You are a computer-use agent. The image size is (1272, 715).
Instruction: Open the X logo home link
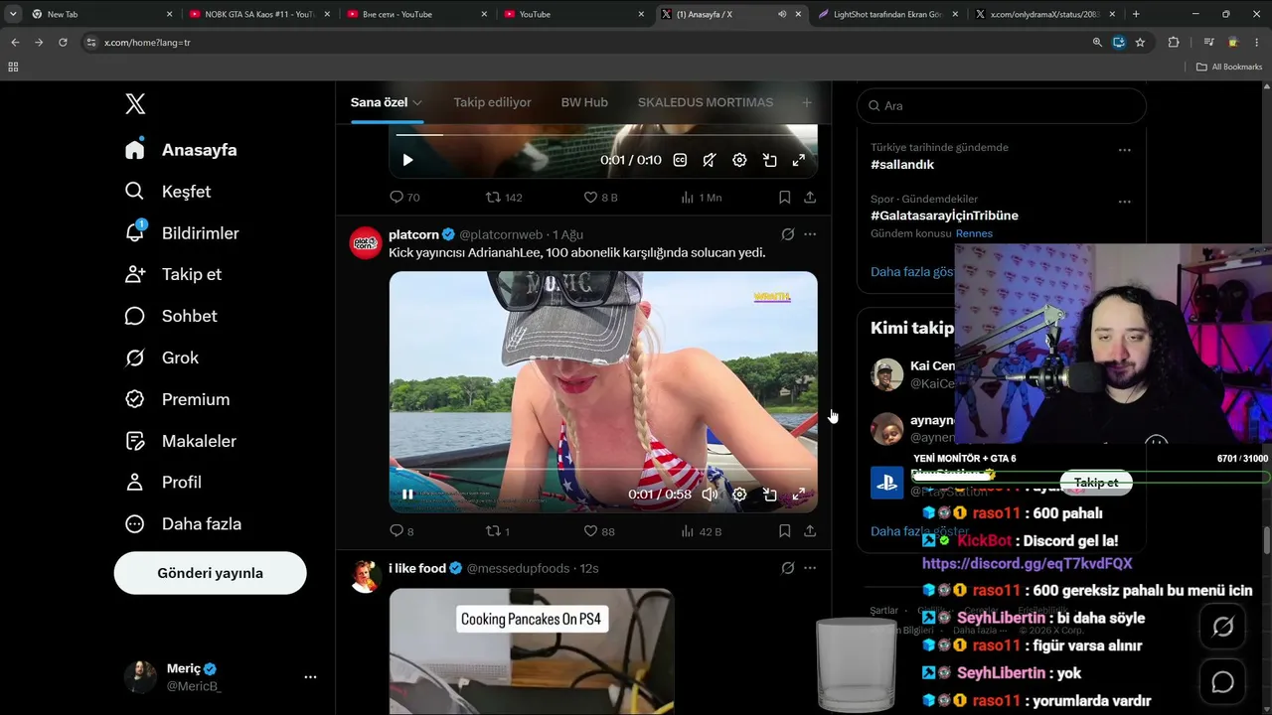tap(135, 104)
